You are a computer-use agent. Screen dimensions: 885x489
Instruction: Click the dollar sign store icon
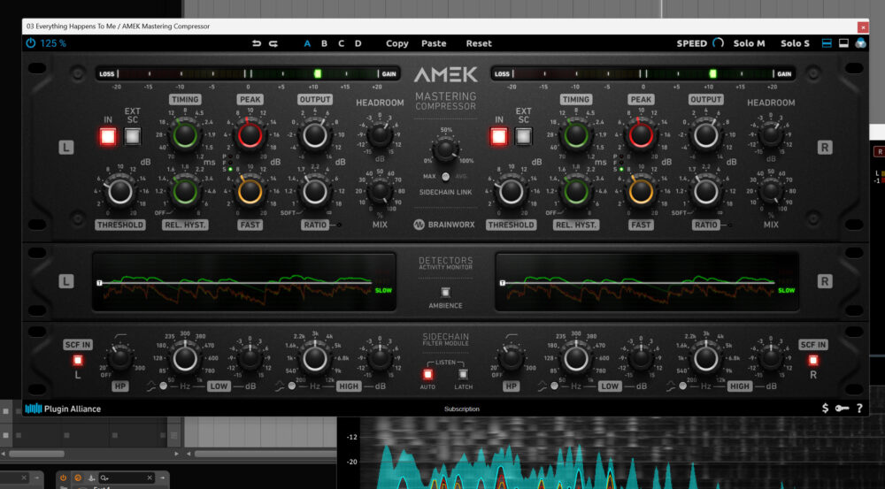point(825,409)
